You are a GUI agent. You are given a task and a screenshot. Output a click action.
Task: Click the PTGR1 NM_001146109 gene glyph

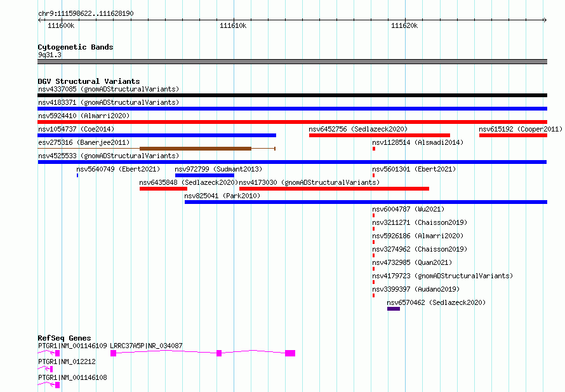(x=49, y=353)
